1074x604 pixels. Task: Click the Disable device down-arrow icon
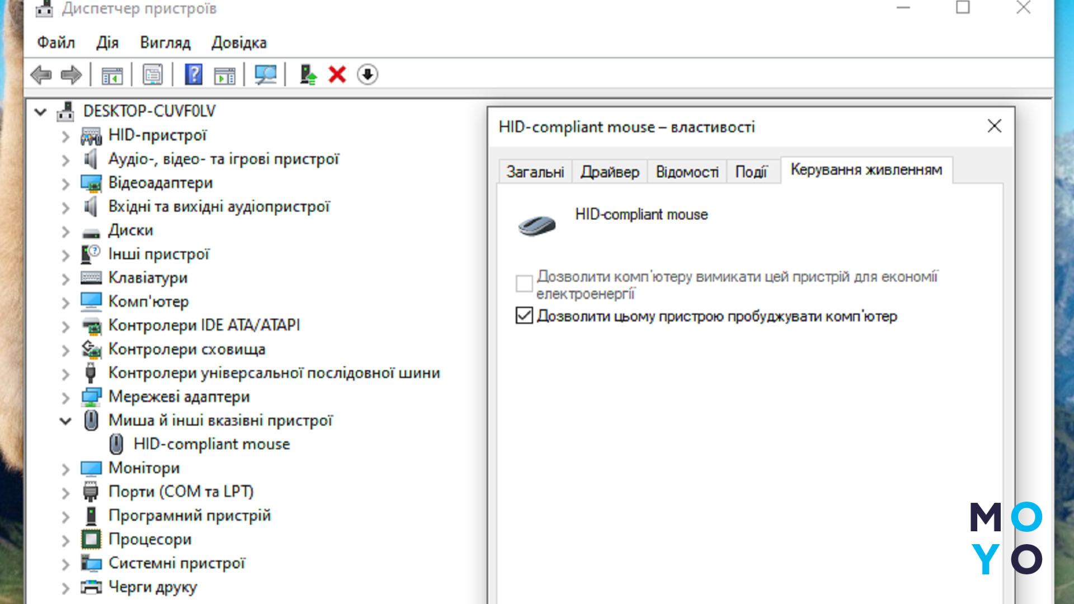368,74
